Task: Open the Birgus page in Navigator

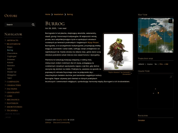Action: 10,47
